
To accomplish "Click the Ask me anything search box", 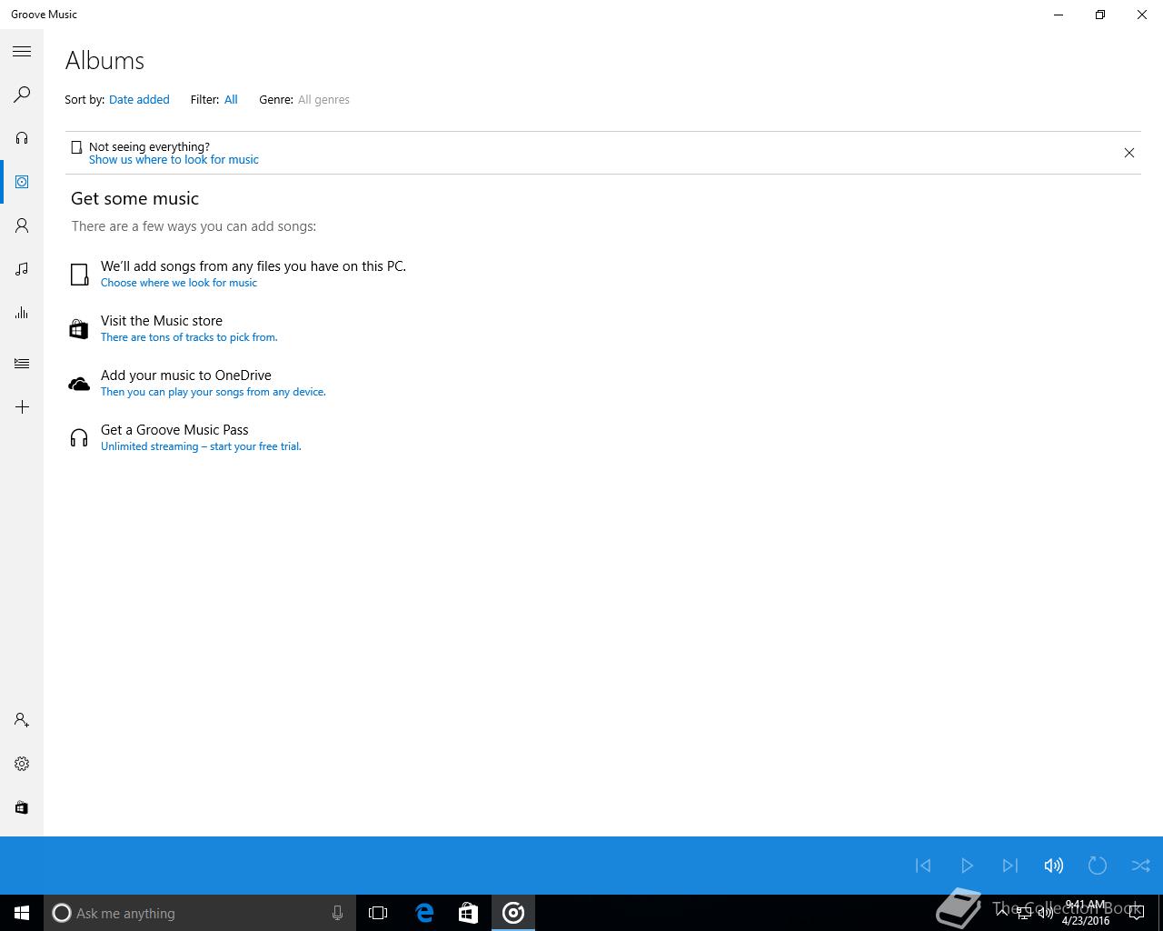I will tap(200, 913).
